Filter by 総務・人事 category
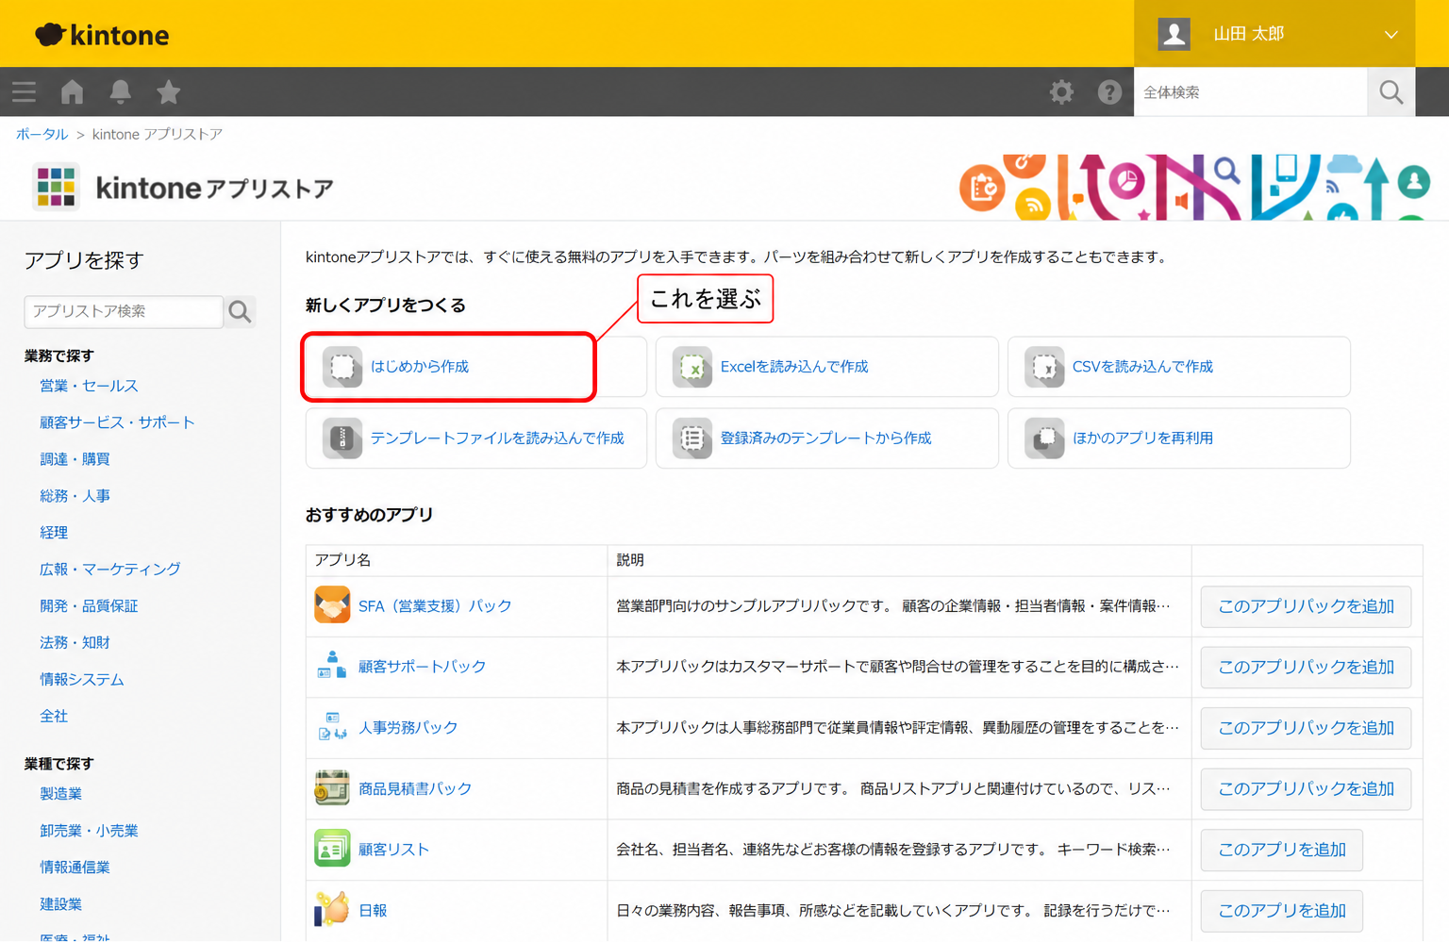Image resolution: width=1449 pixels, height=942 pixels. pos(75,496)
